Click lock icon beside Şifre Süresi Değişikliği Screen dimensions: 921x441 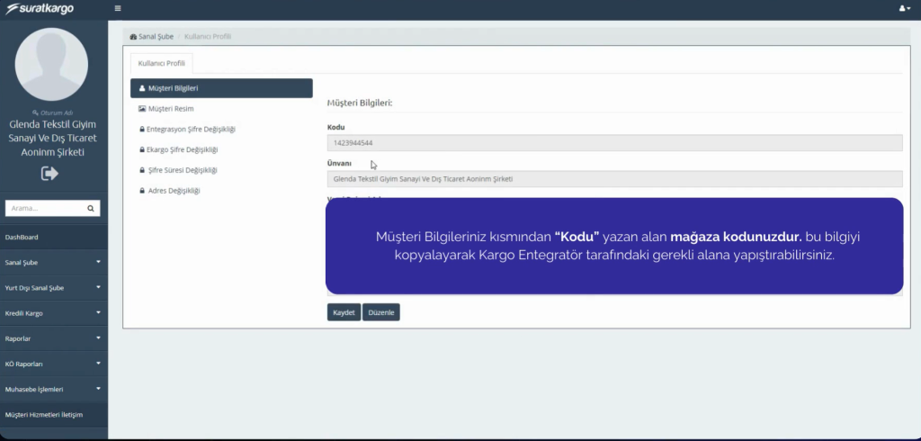pyautogui.click(x=141, y=170)
